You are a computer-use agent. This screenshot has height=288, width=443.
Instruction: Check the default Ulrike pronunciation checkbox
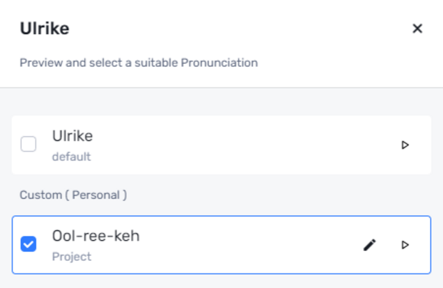[29, 144]
